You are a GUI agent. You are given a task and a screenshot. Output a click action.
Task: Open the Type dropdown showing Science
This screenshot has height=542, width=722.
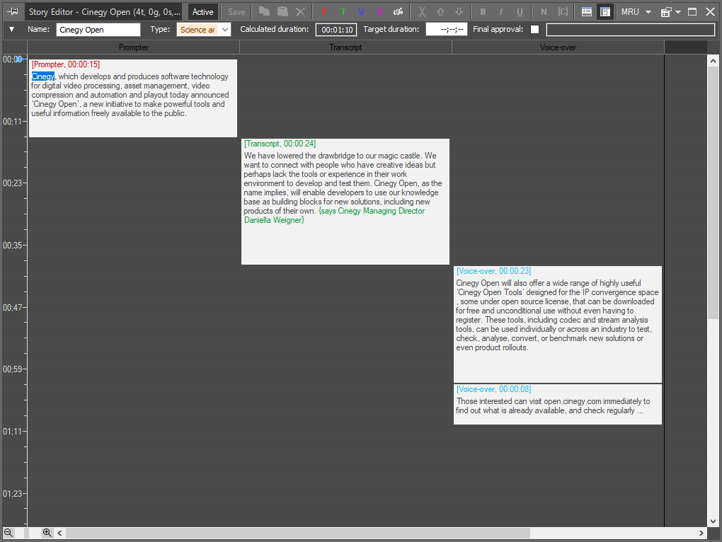(x=204, y=30)
